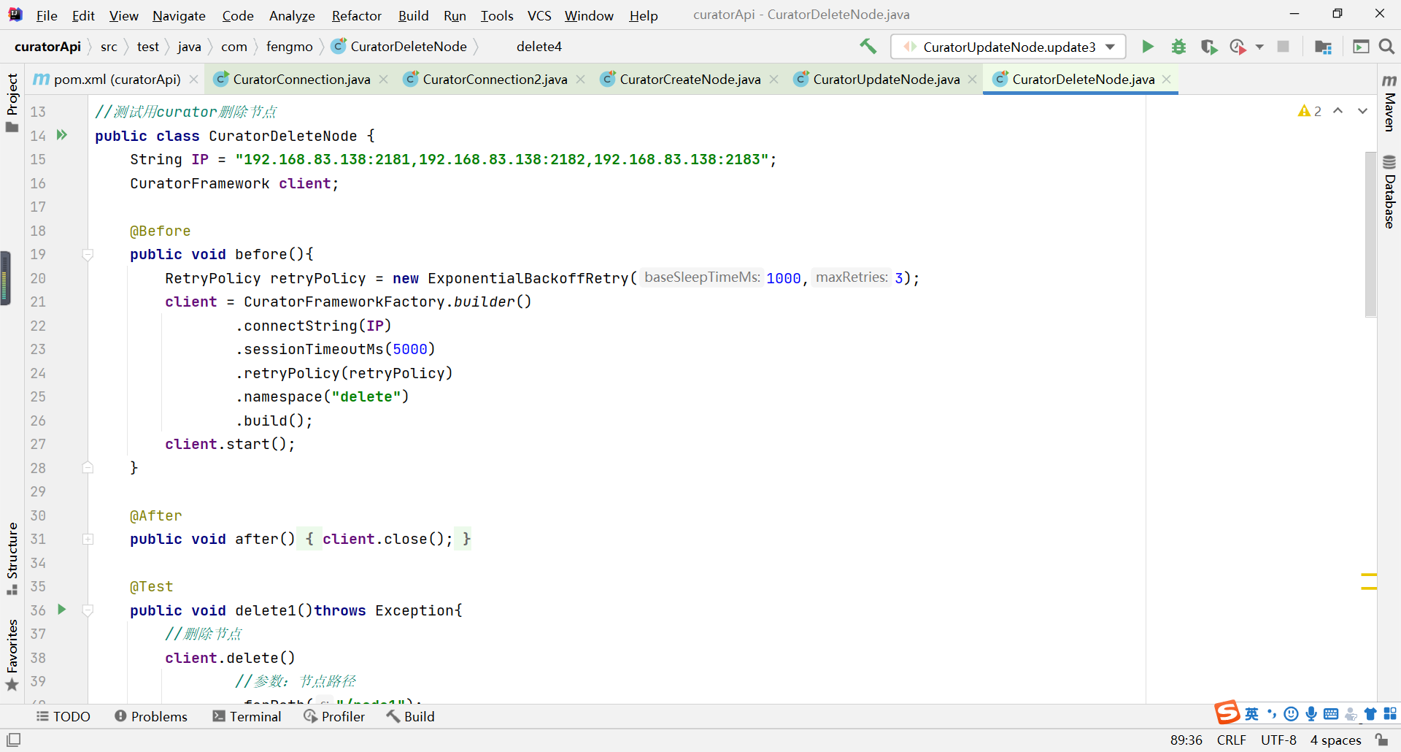Collapse the delete1 method fold marker at line 36
This screenshot has height=752, width=1401.
pos(88,610)
